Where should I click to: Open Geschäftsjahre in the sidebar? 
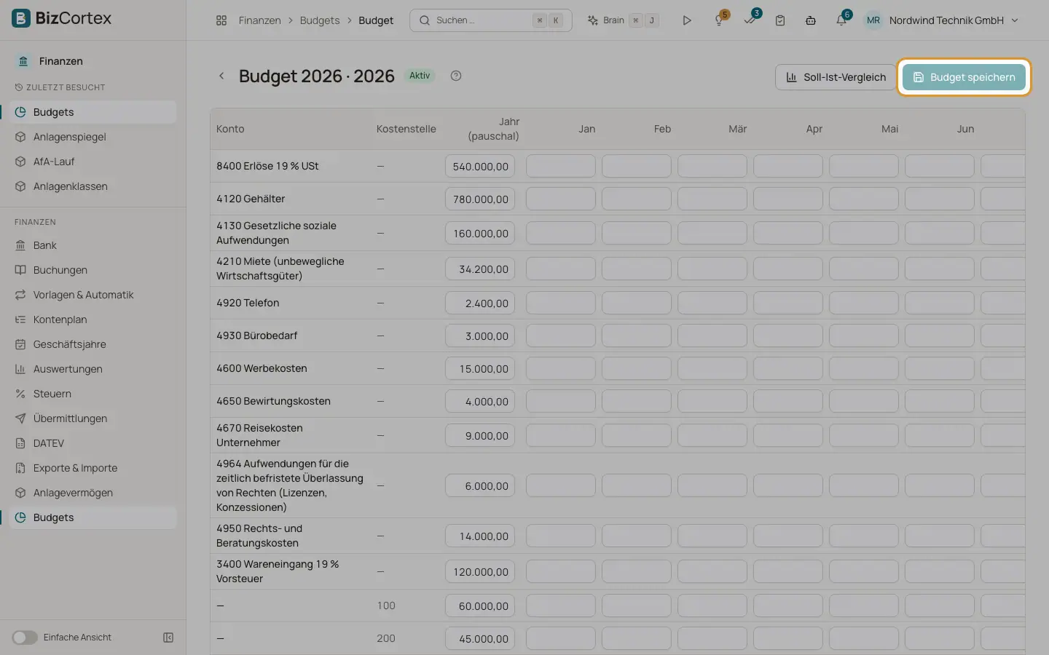[x=93, y=344]
